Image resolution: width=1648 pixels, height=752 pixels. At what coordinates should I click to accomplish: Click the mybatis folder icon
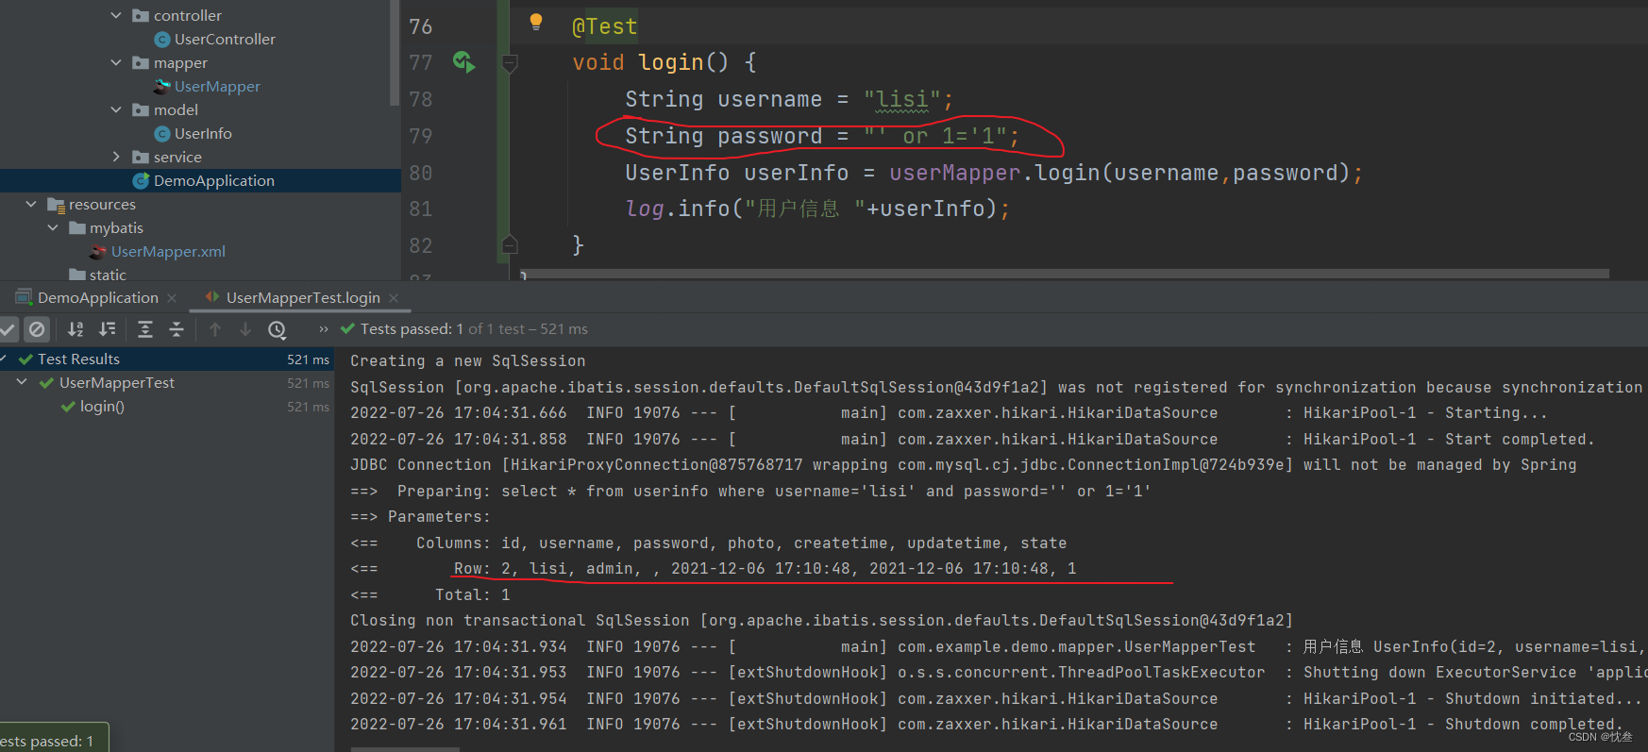[x=77, y=227]
